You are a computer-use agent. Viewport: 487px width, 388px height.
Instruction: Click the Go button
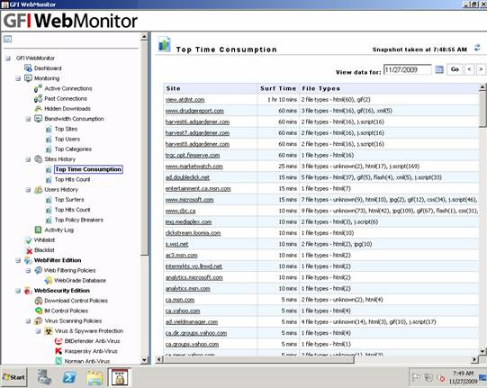(455, 69)
